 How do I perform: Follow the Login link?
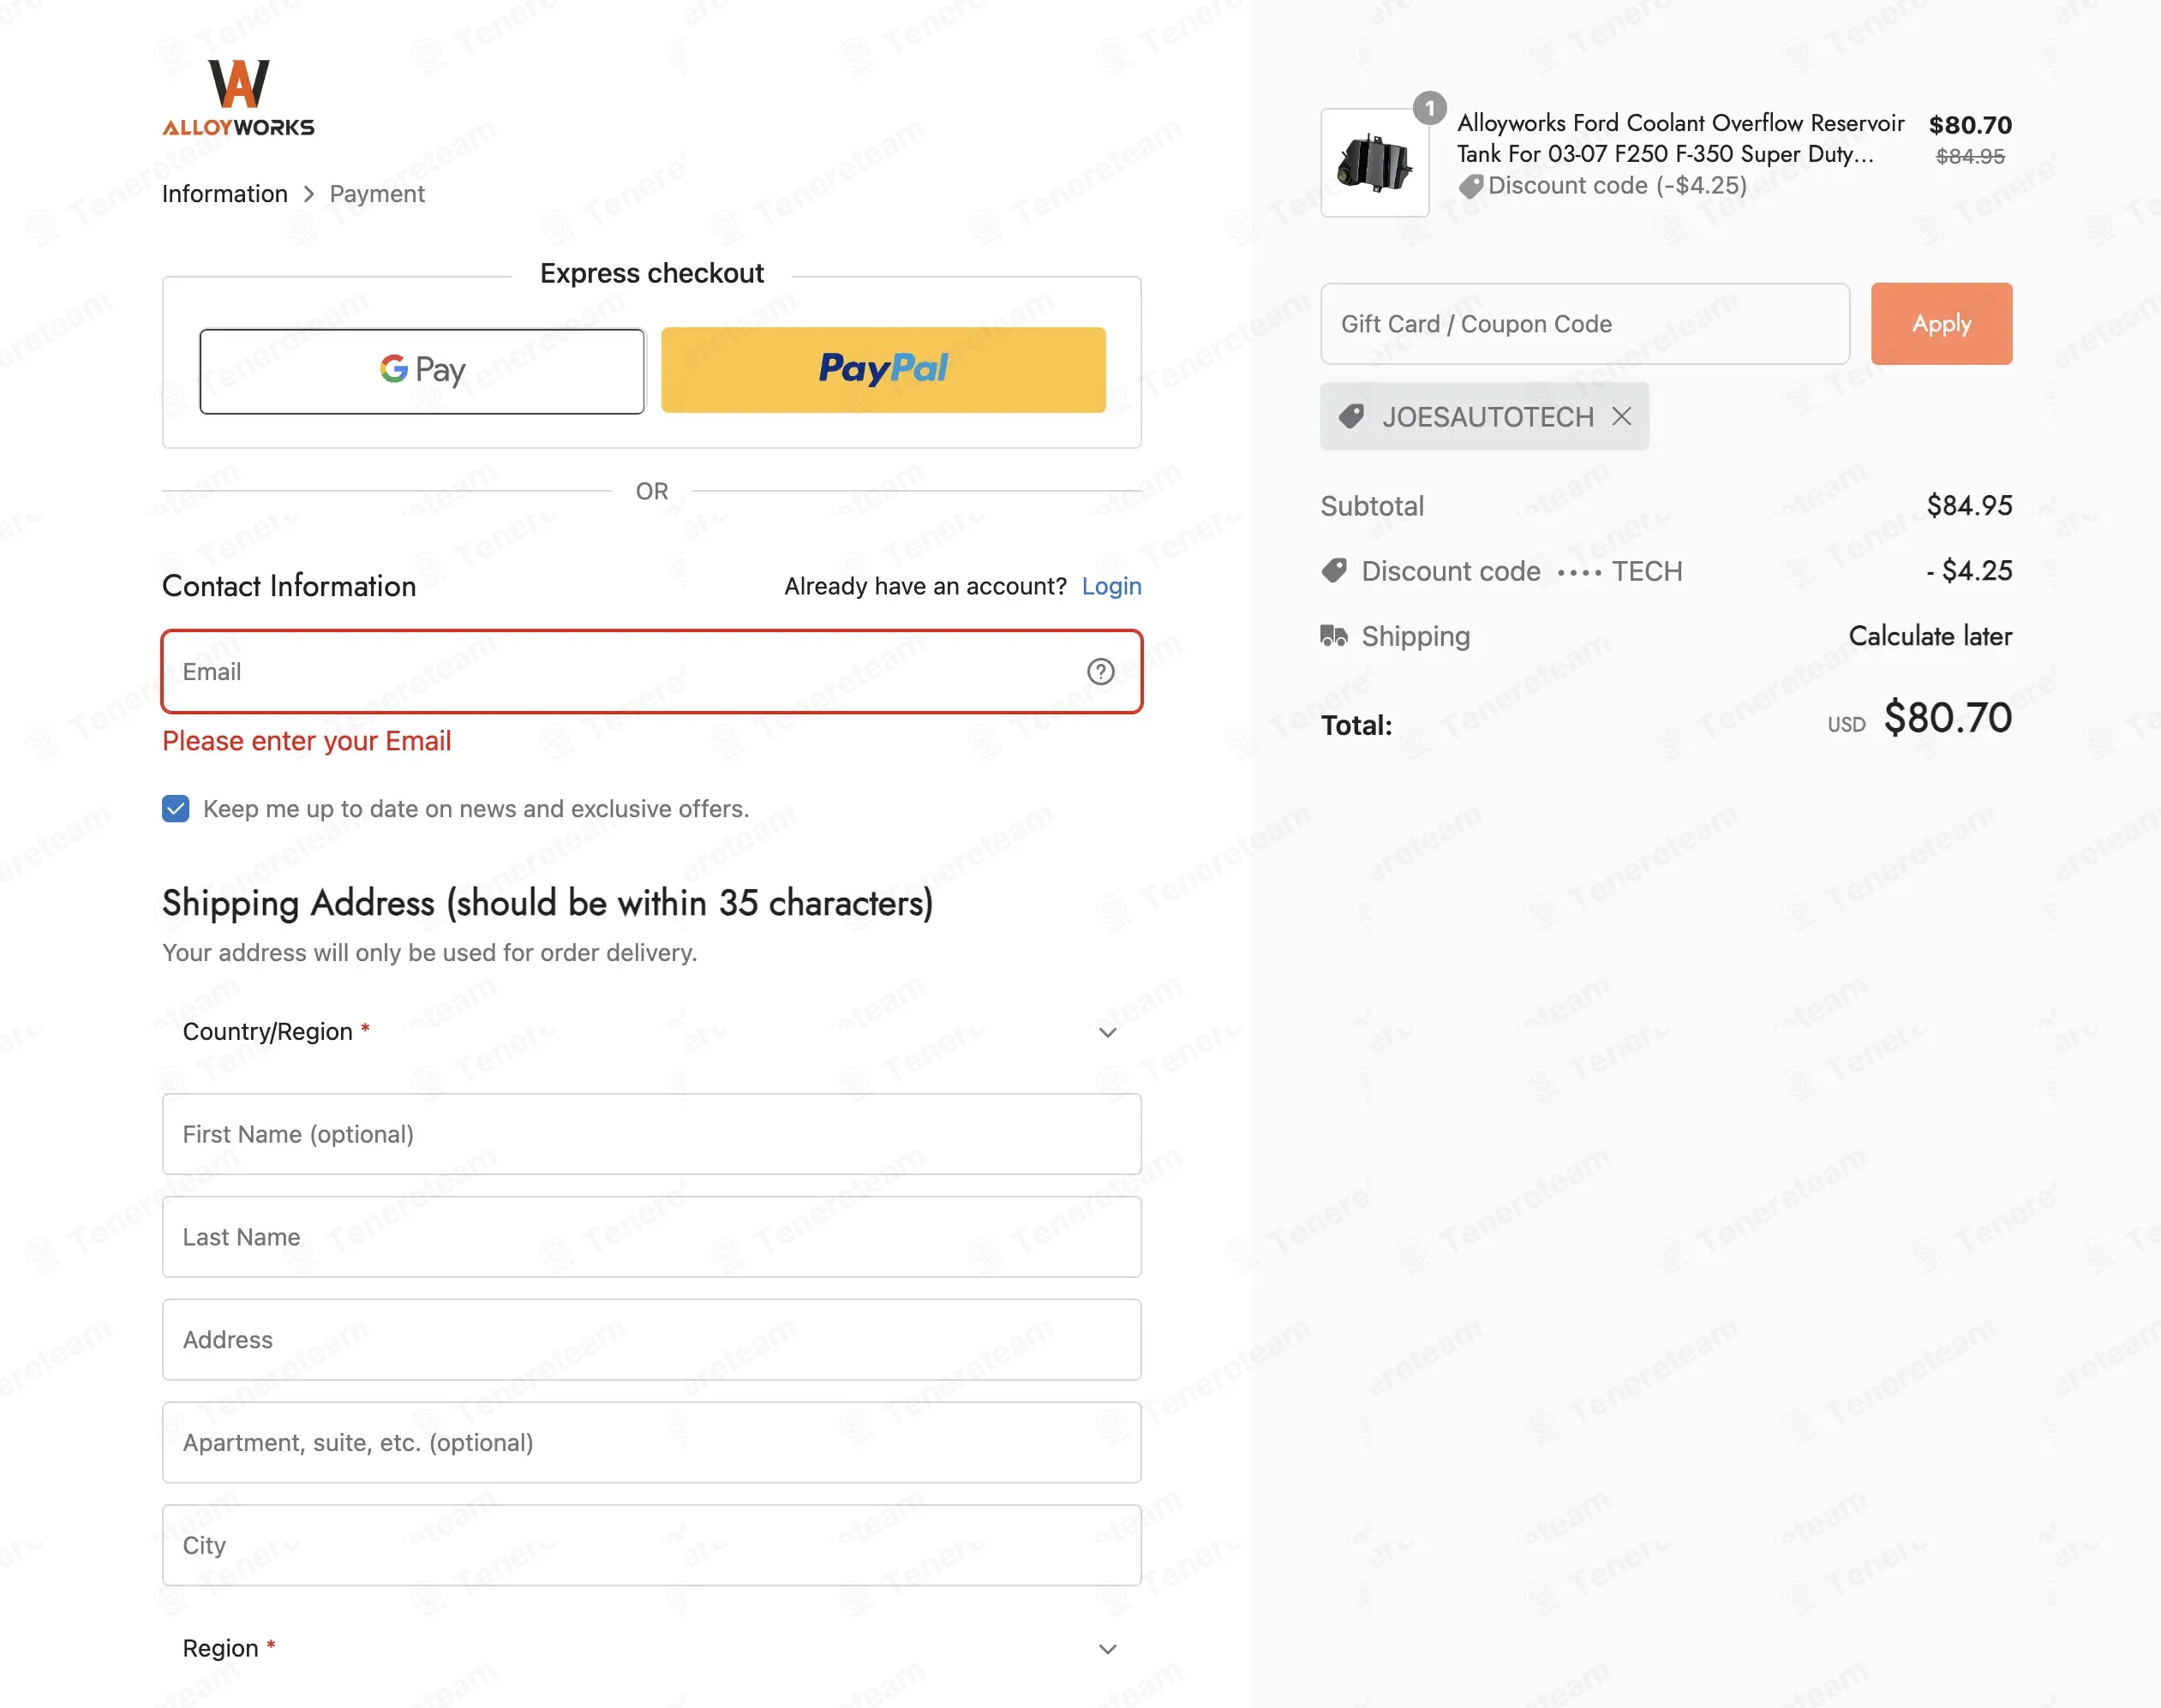point(1111,587)
